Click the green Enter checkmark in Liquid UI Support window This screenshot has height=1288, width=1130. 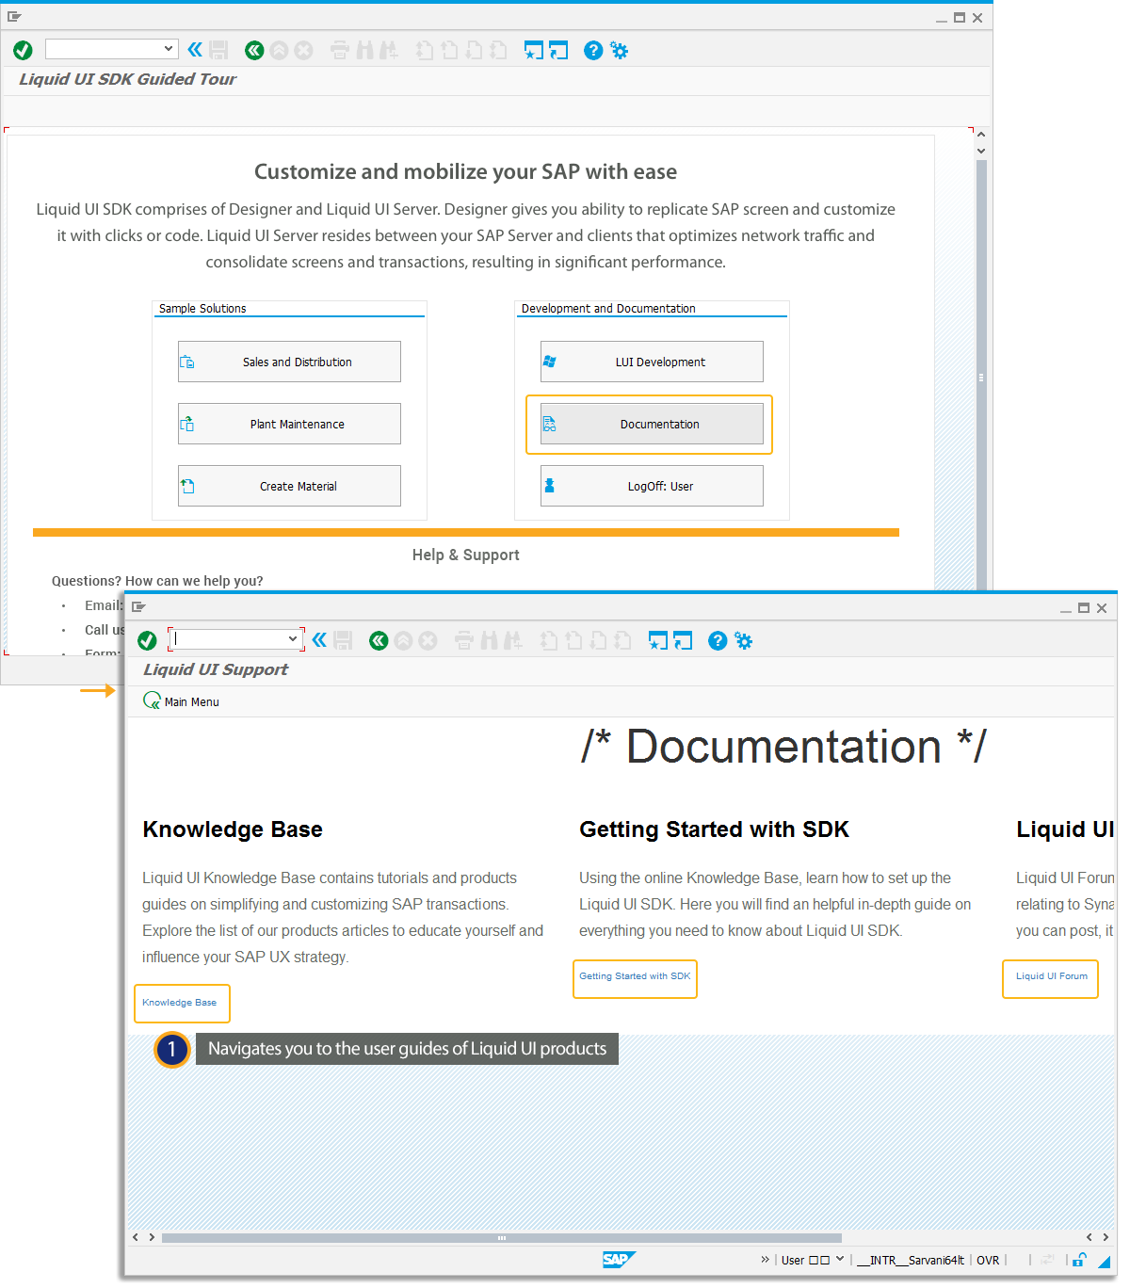(x=147, y=641)
